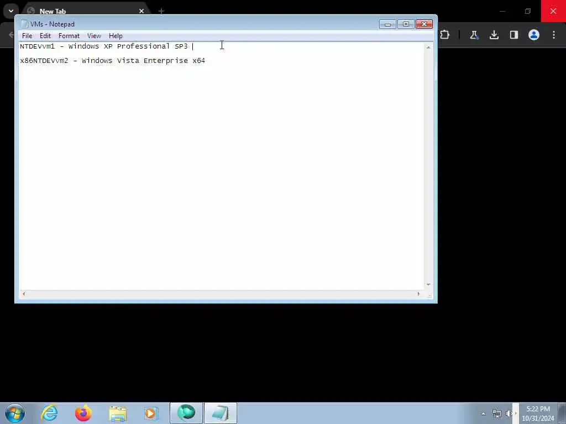Screen dimensions: 566x424
Task: Minimize the browser window
Action: [x=502, y=11]
